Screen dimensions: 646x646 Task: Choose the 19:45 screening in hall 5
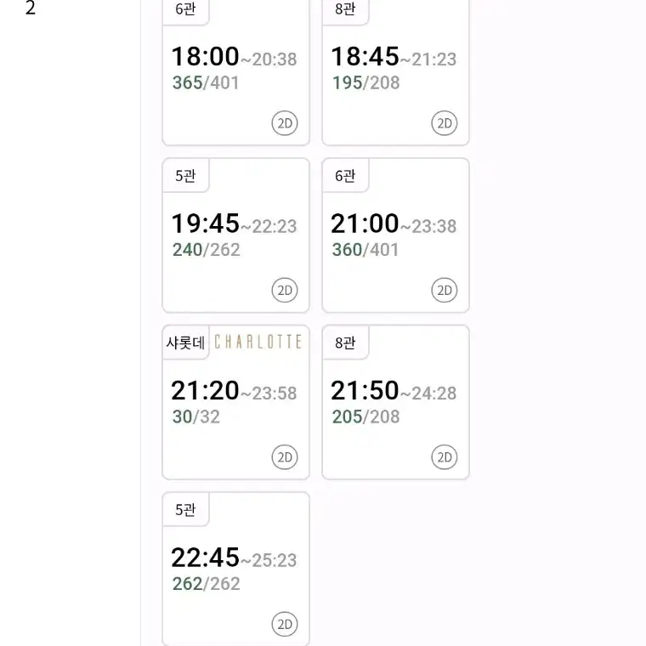pyautogui.click(x=235, y=235)
